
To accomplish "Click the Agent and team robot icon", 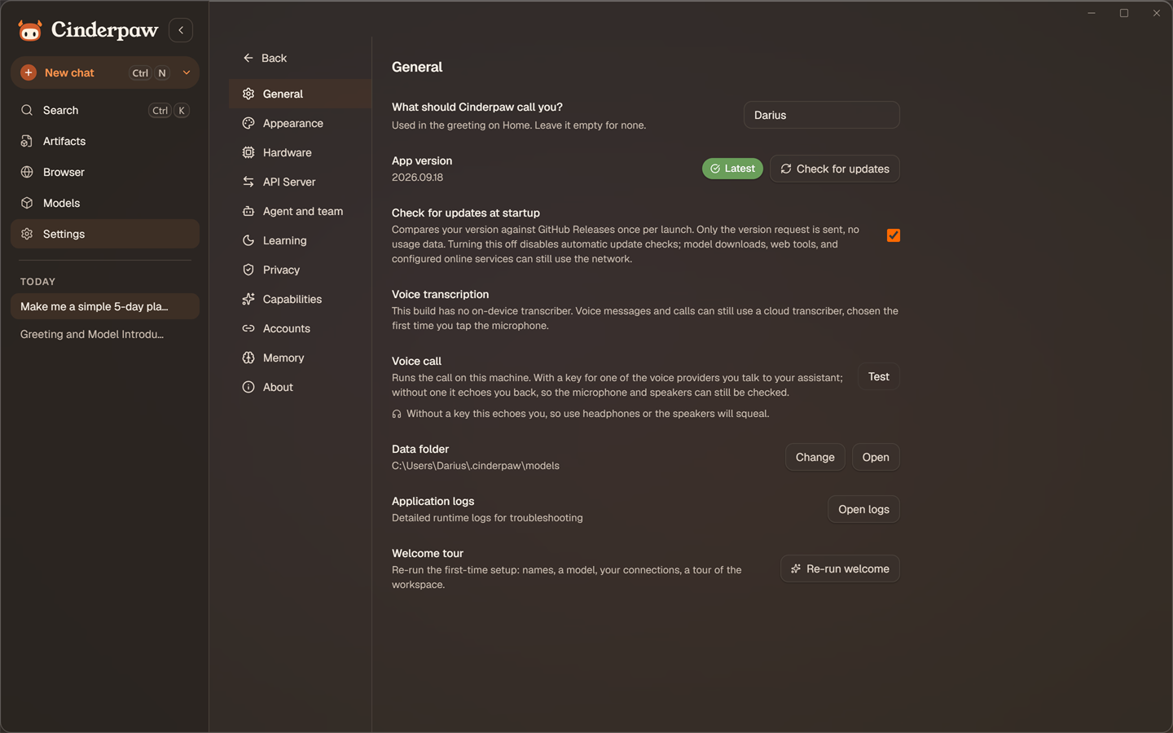I will tap(248, 211).
